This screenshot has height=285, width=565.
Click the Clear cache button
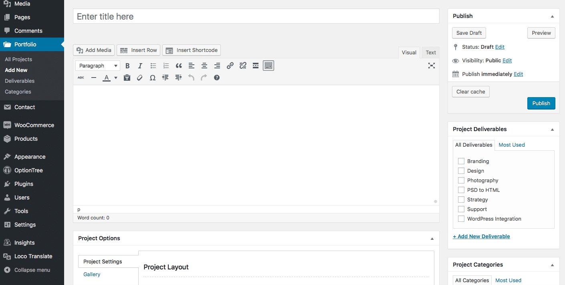coord(470,92)
